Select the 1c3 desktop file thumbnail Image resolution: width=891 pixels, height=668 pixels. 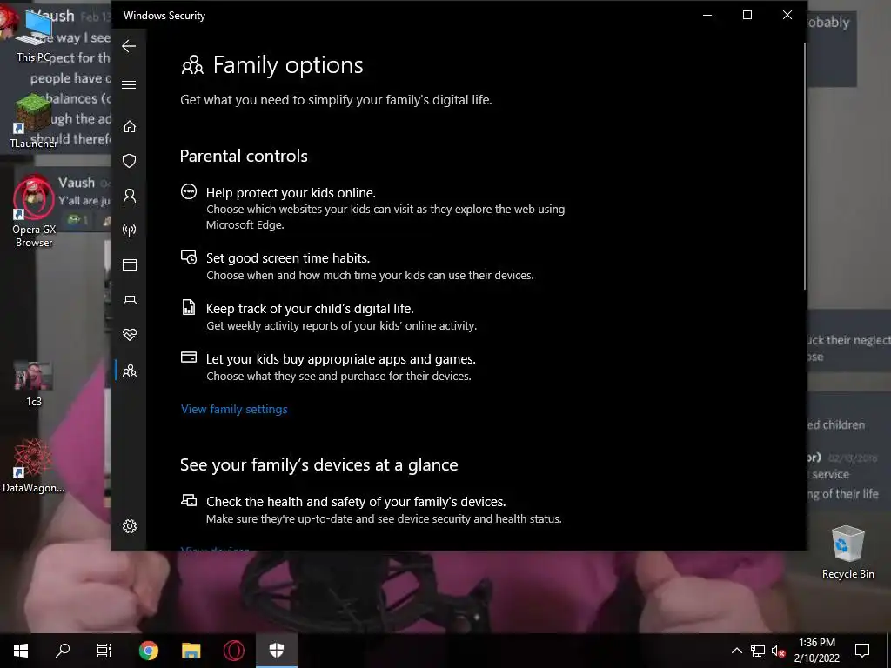click(x=34, y=384)
